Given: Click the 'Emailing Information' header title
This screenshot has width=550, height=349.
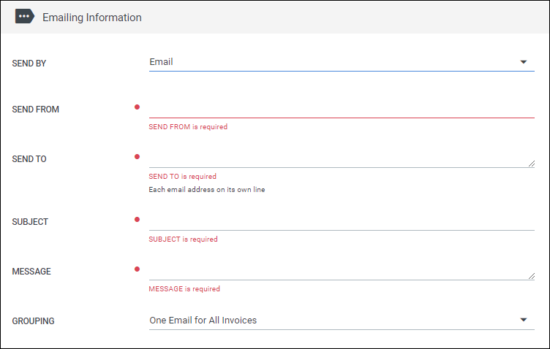Looking at the screenshot, I should pyautogui.click(x=92, y=17).
